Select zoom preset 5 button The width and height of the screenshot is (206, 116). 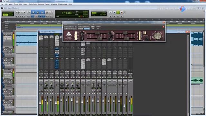24,16
